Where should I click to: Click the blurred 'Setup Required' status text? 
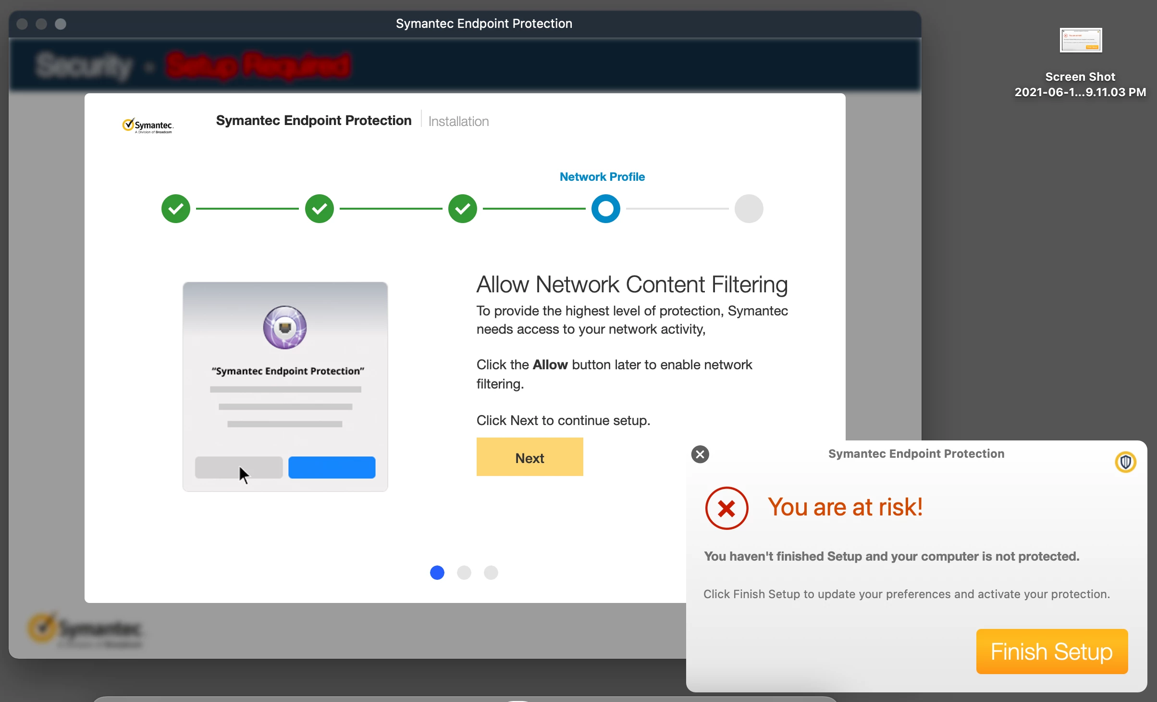click(x=258, y=65)
